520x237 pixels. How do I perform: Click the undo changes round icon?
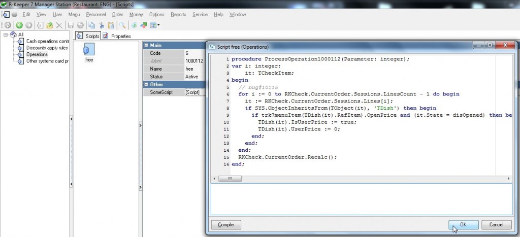[x=80, y=25]
